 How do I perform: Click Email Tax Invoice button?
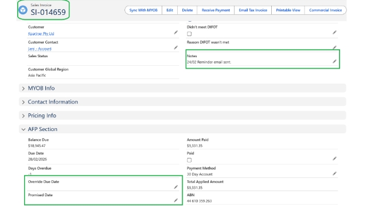coord(253,10)
